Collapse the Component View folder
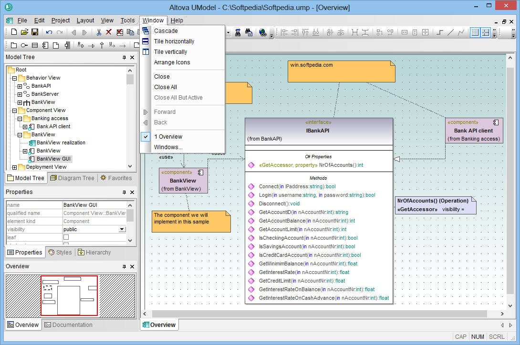Image resolution: width=520 pixels, height=345 pixels. coord(15,111)
